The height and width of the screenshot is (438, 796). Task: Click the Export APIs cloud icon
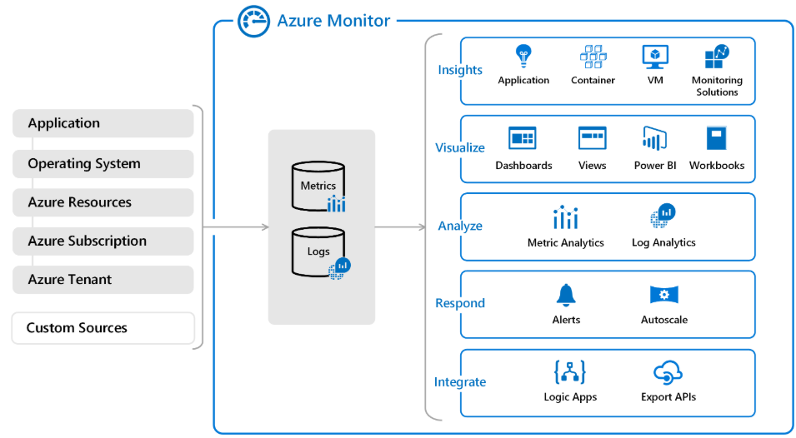tap(668, 371)
